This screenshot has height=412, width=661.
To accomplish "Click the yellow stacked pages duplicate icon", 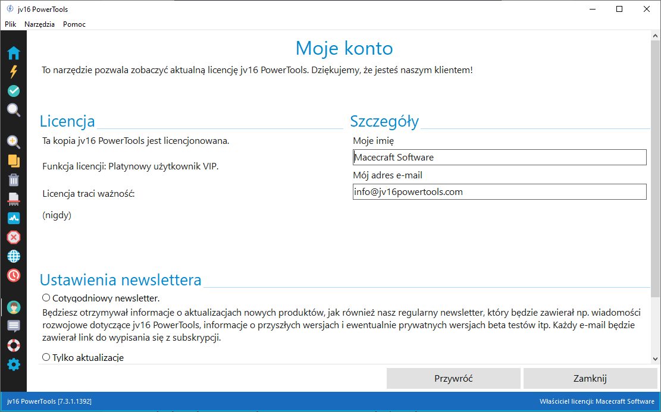I will point(14,161).
